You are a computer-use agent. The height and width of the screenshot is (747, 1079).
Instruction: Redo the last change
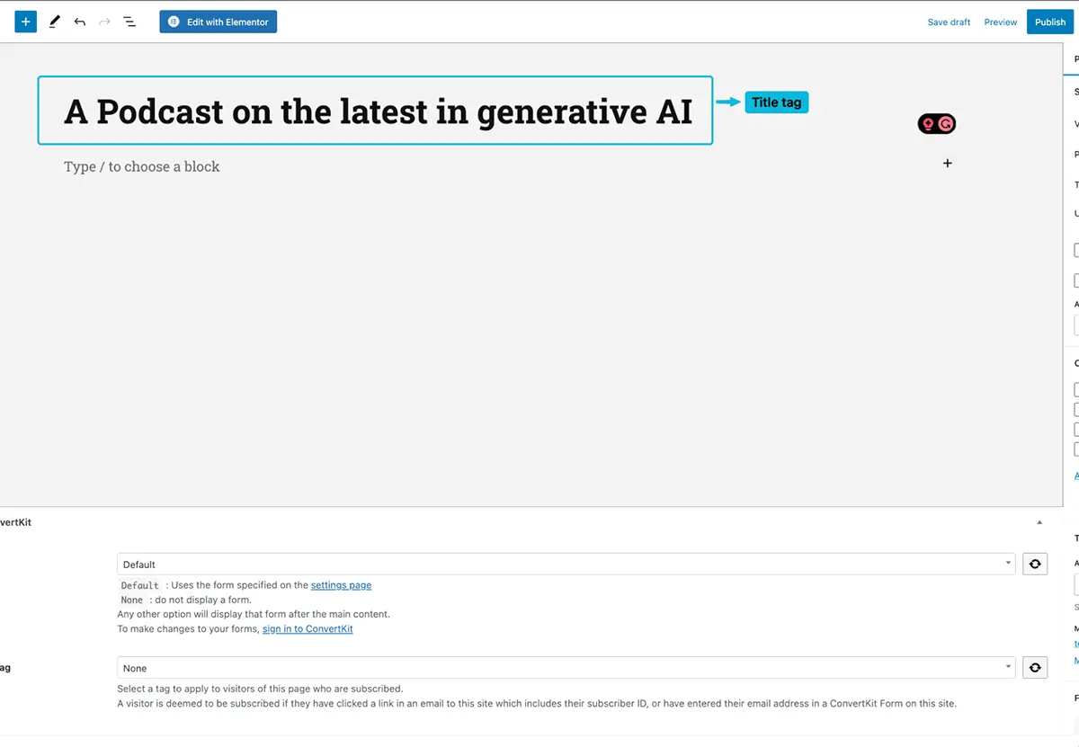pos(104,21)
